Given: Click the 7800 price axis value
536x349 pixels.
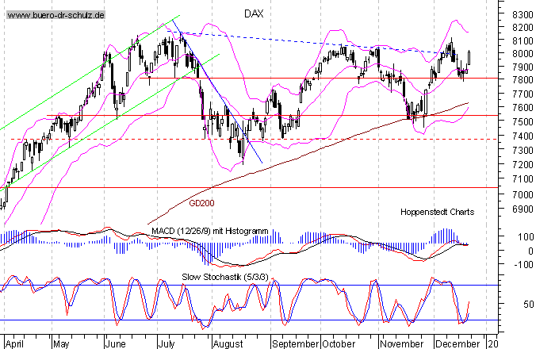Looking at the screenshot, I should 523,80.
